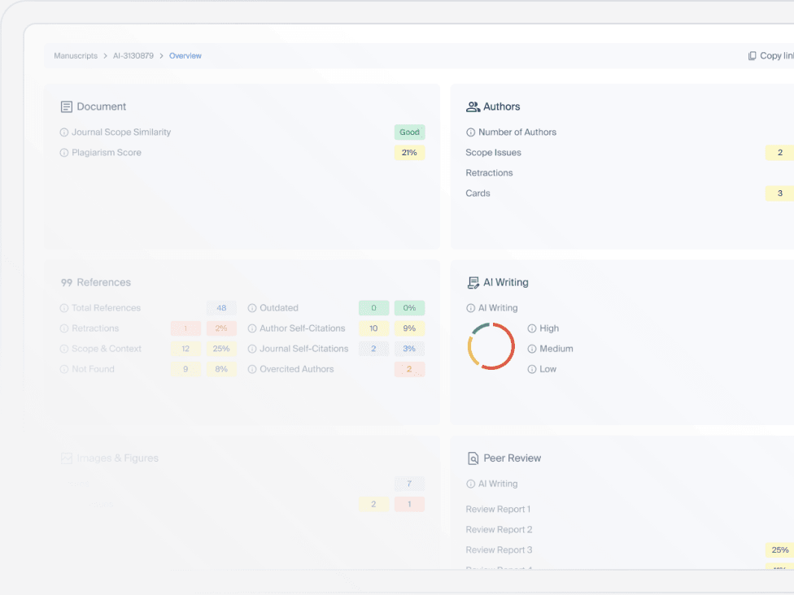Click the Good similarity badge
This screenshot has height=595, width=794.
(410, 132)
